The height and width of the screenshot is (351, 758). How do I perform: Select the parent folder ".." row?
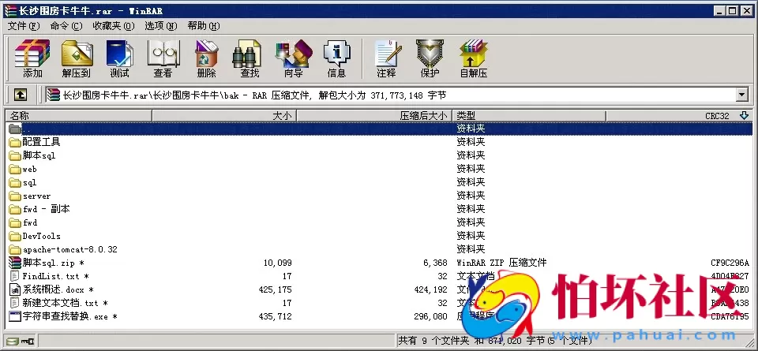(379, 129)
